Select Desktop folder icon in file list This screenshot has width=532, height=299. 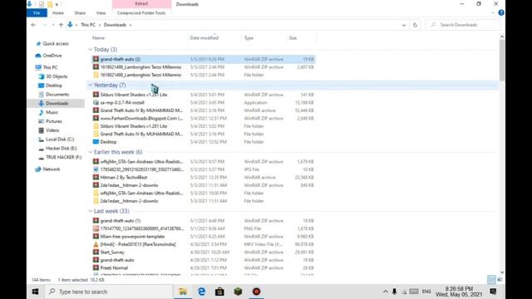click(x=96, y=142)
